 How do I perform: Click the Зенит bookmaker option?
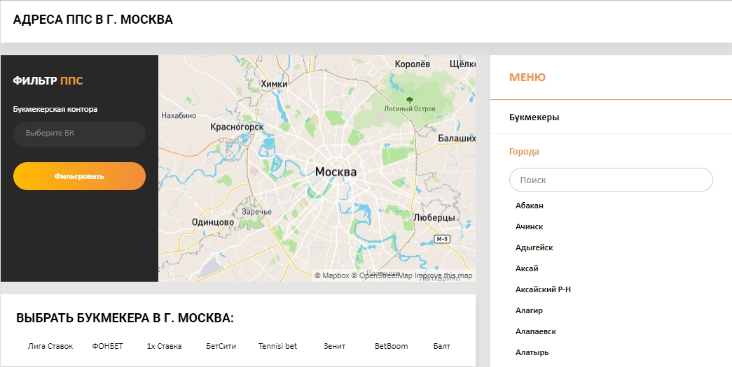pyautogui.click(x=335, y=346)
